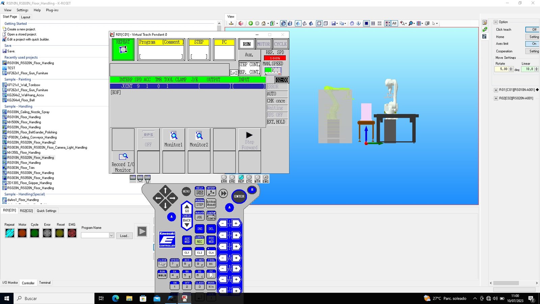Click the RUN HOLD key on pendant
The width and height of the screenshot is (540, 304).
[x=162, y=274]
